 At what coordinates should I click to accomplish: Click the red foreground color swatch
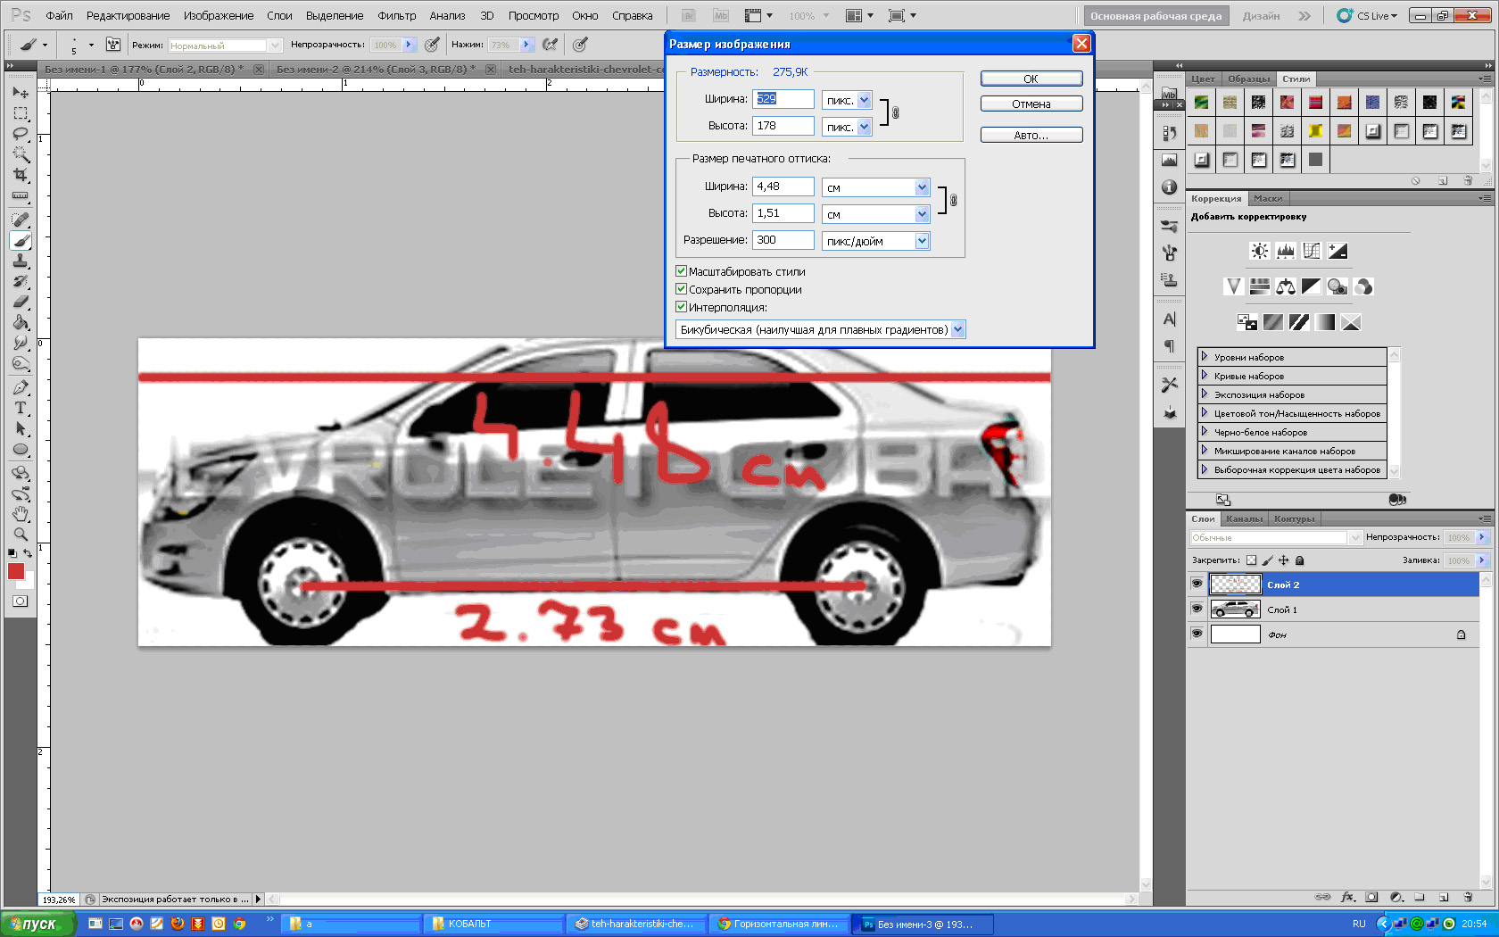[x=15, y=571]
